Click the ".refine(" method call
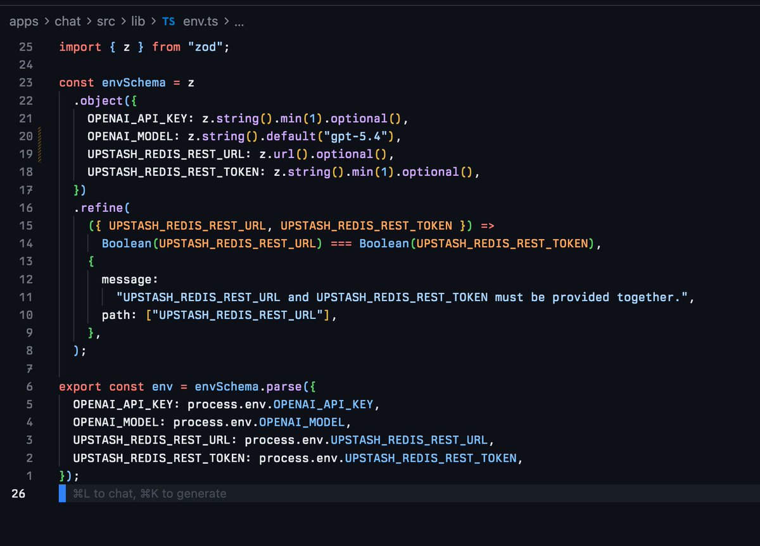The width and height of the screenshot is (760, 546). click(x=101, y=208)
